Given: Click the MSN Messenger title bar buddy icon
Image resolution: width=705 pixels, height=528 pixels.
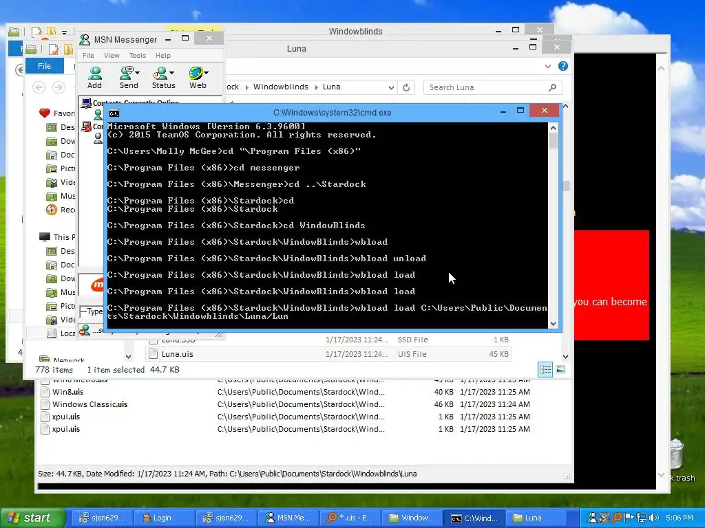Looking at the screenshot, I should (85, 39).
